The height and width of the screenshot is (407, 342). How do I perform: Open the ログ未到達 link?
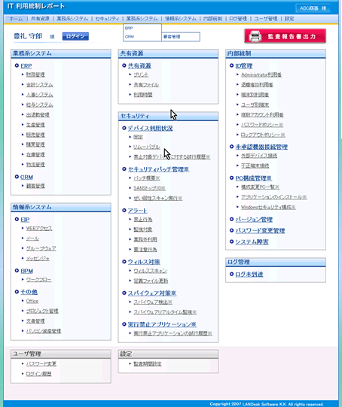pyautogui.click(x=249, y=275)
